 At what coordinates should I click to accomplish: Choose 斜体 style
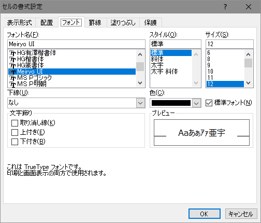tap(171, 59)
